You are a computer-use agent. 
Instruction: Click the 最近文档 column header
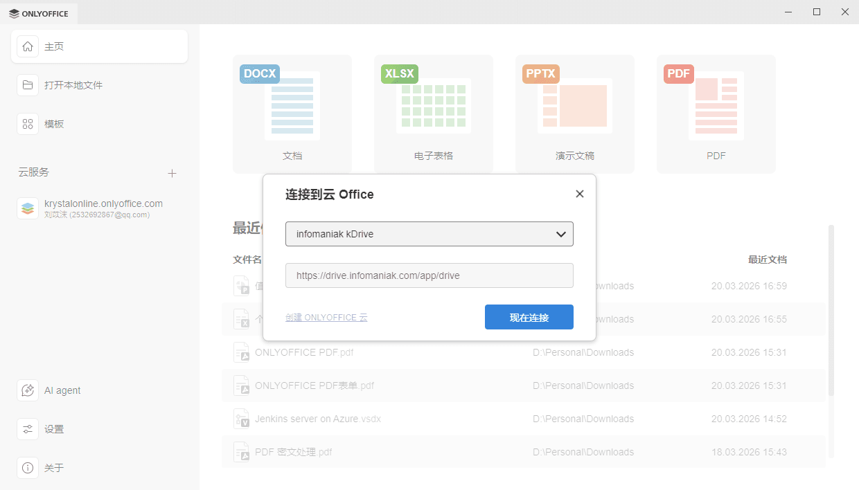click(767, 260)
